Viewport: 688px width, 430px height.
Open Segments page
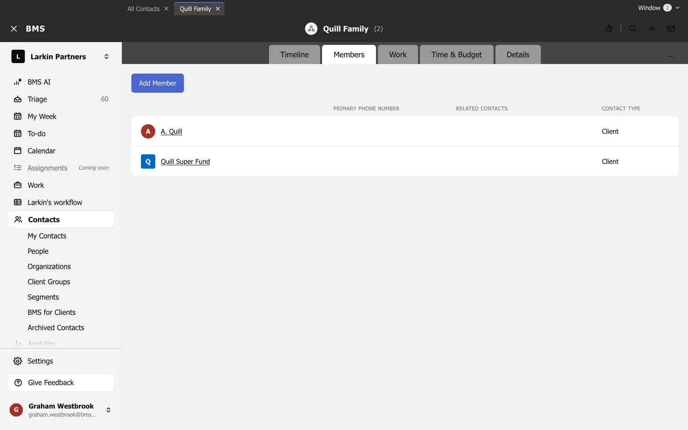click(43, 297)
